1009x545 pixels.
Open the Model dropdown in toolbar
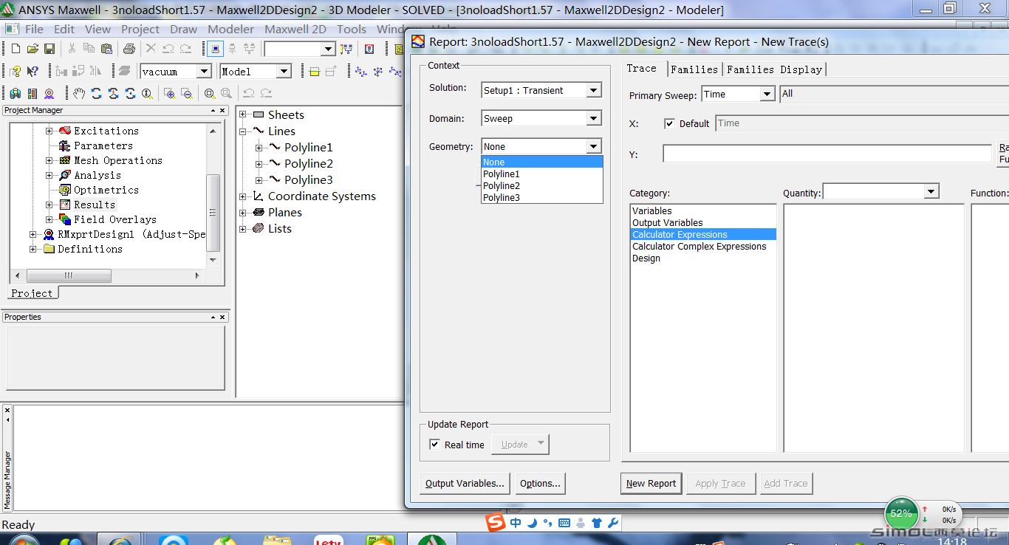tap(256, 72)
